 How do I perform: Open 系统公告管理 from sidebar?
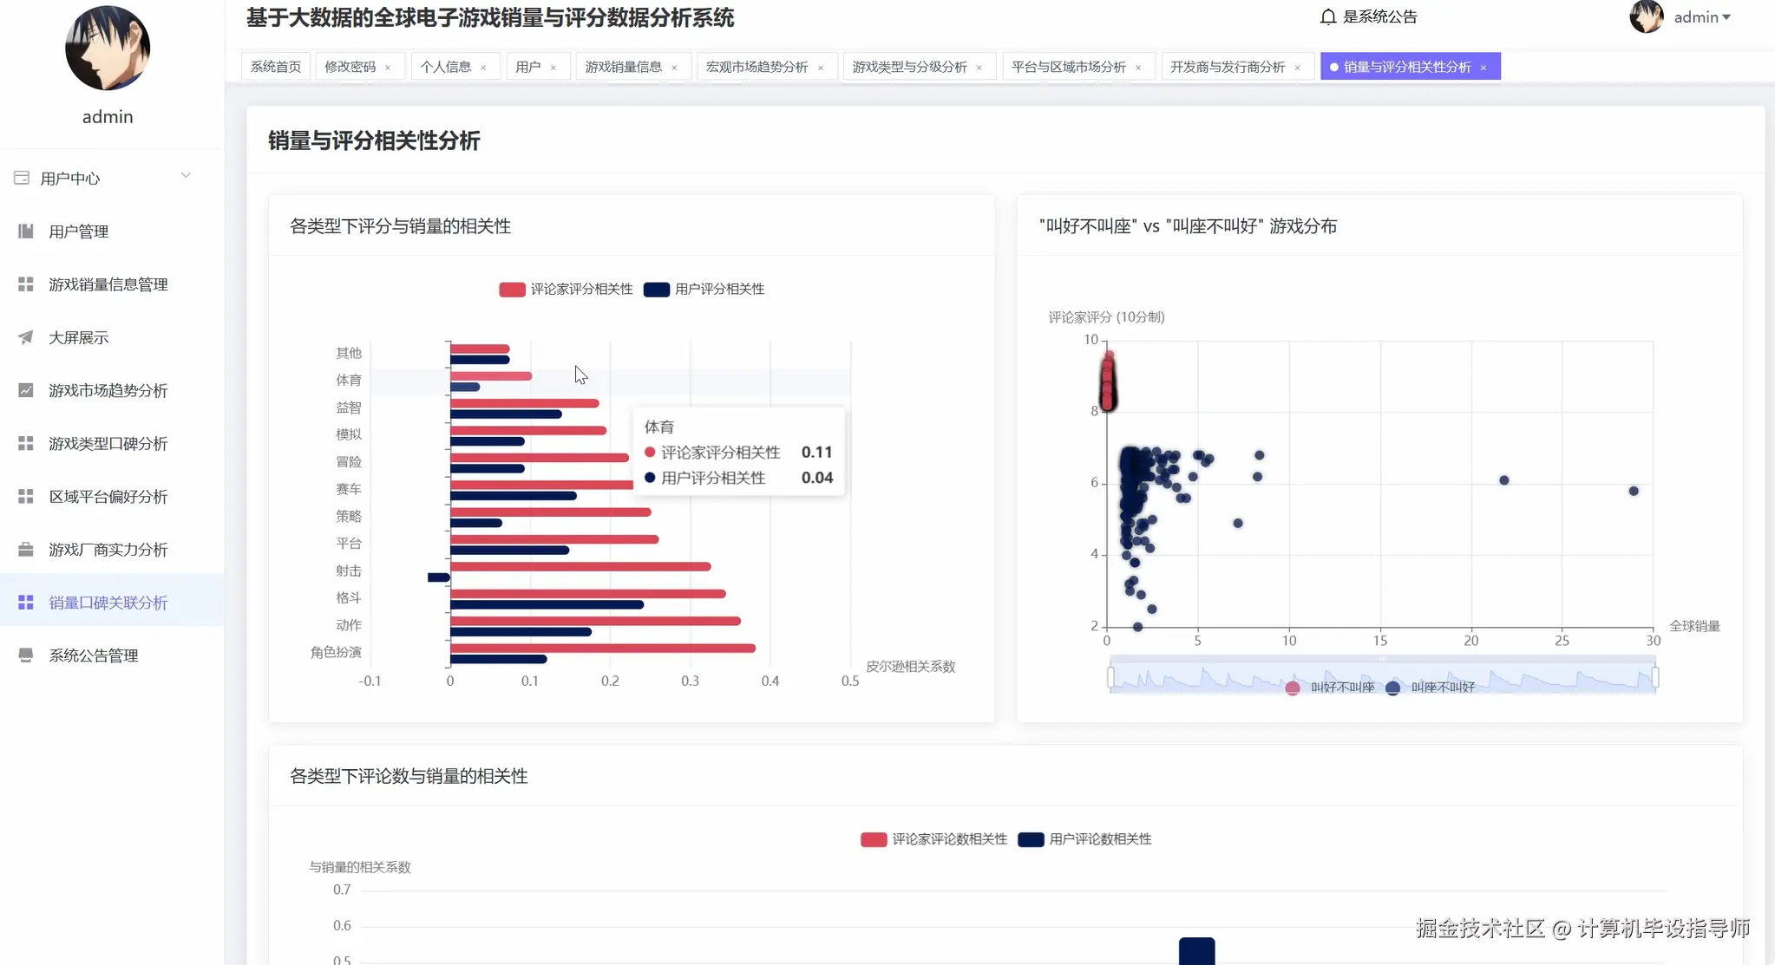point(93,655)
